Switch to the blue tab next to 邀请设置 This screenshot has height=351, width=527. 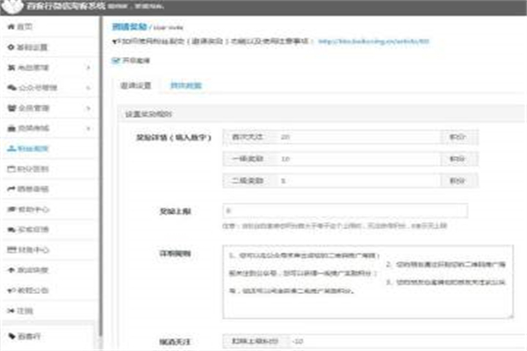186,86
